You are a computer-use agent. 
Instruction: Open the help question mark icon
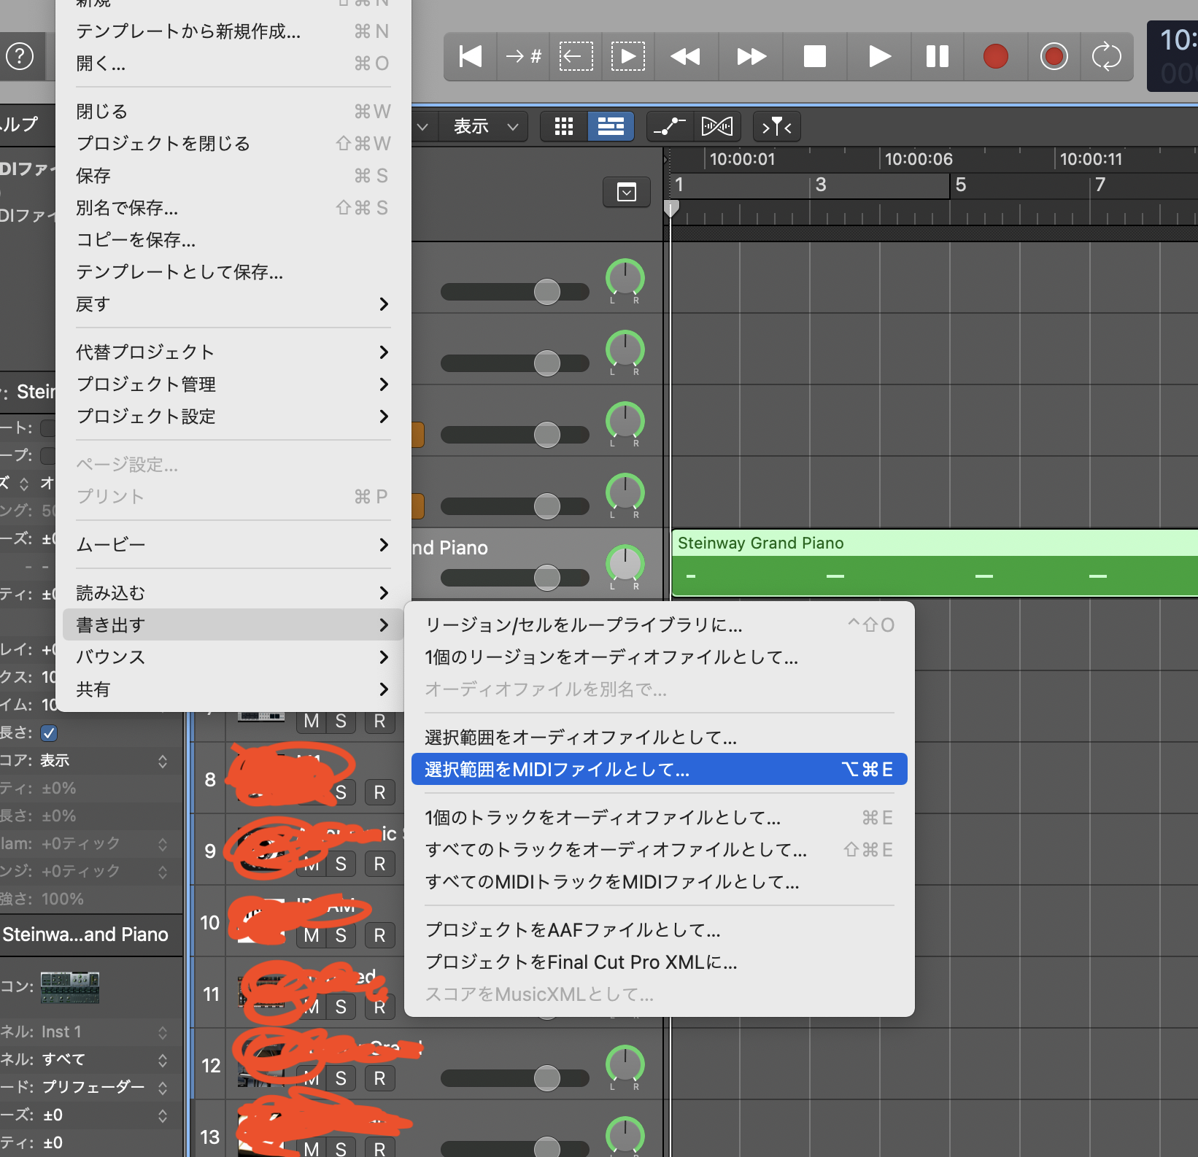pyautogui.click(x=20, y=56)
